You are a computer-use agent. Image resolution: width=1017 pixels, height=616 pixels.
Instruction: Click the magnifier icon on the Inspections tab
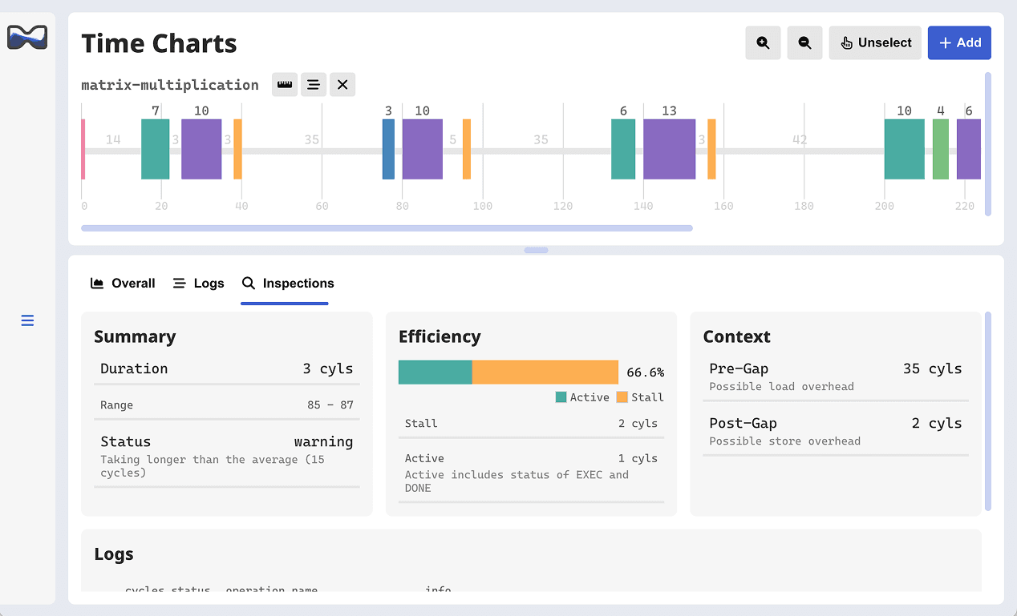(x=249, y=283)
